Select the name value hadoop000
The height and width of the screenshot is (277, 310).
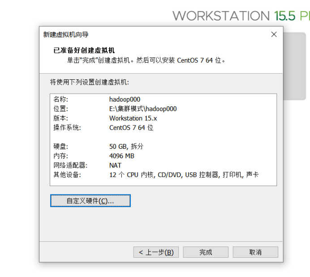click(x=125, y=100)
